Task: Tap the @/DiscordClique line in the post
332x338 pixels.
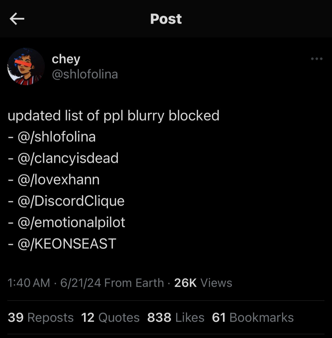Action: (x=66, y=201)
